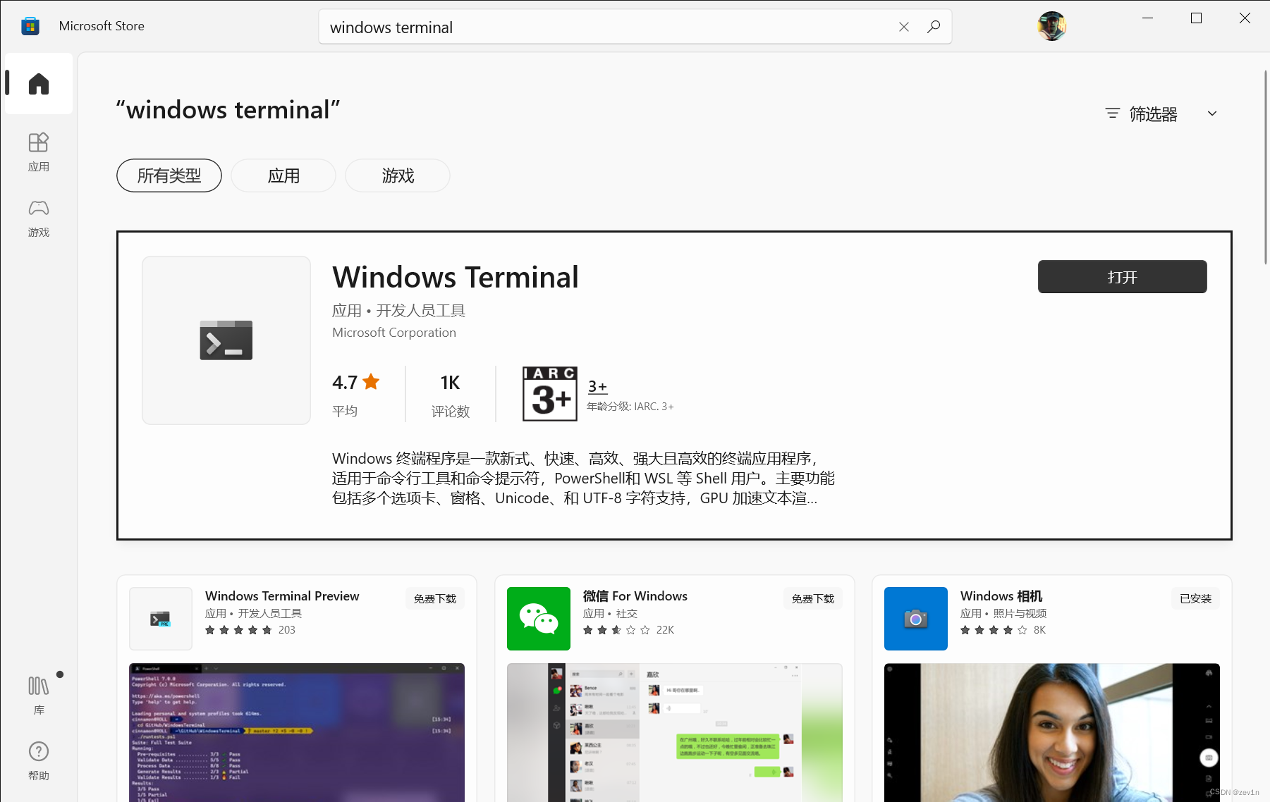Click the Windows Camera app icon
The width and height of the screenshot is (1270, 802).
(x=916, y=619)
